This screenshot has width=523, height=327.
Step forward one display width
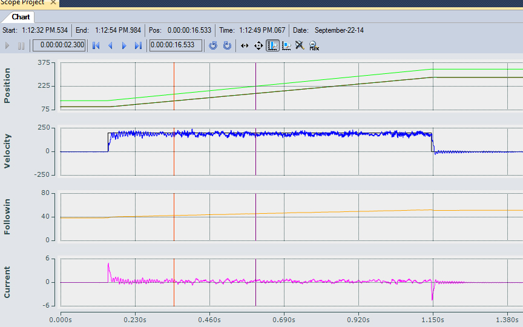tap(124, 45)
